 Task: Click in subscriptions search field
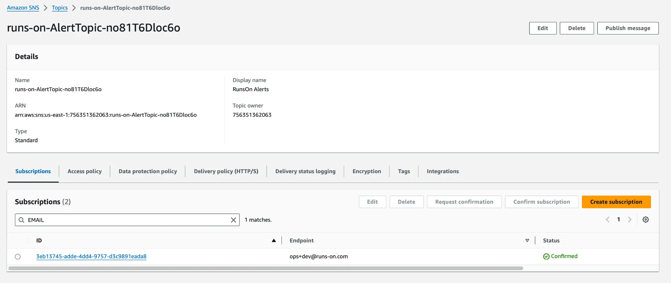pyautogui.click(x=128, y=220)
